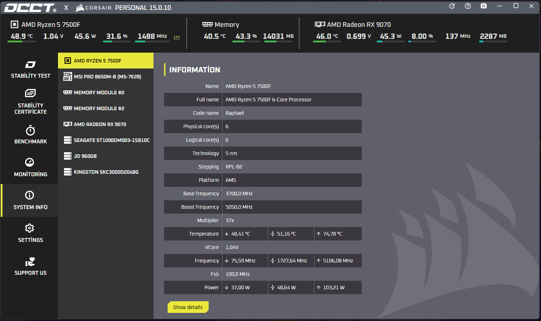Open the help question mark icon
541x321 pixels.
coord(468,6)
